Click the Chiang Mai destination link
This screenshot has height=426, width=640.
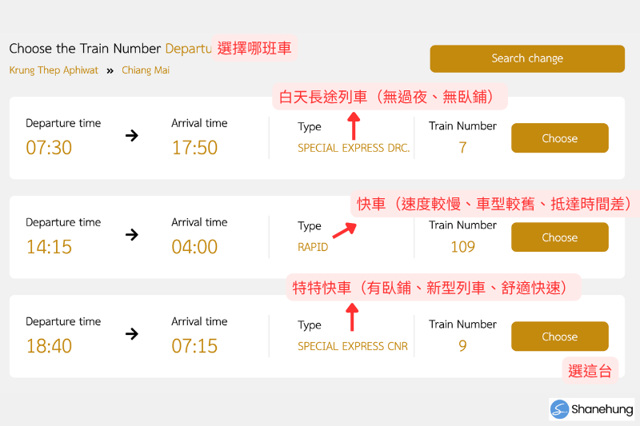point(146,70)
